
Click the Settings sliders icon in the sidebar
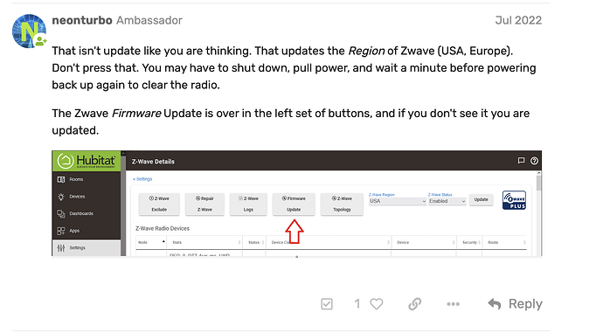(x=61, y=248)
